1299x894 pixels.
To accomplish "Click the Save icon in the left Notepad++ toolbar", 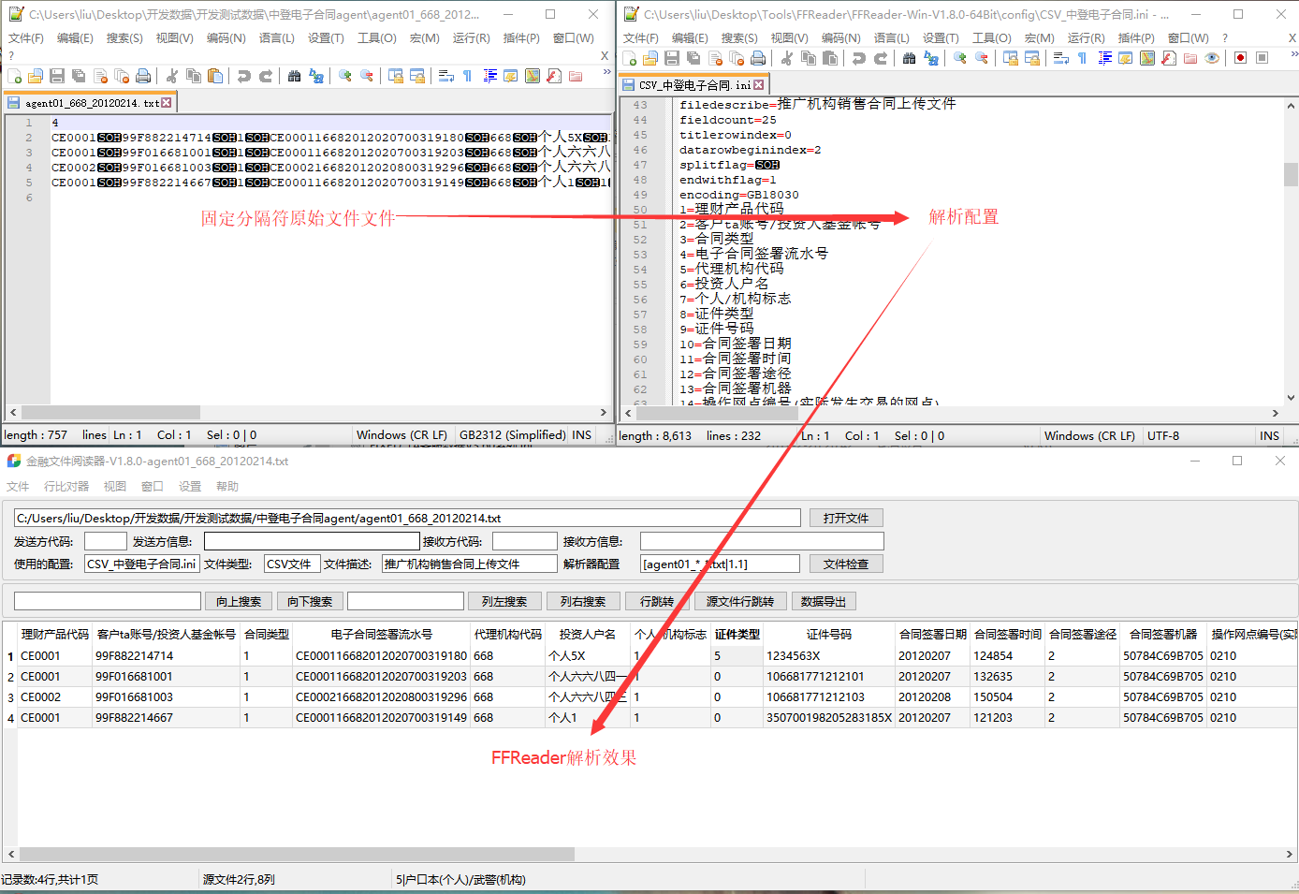I will [57, 76].
